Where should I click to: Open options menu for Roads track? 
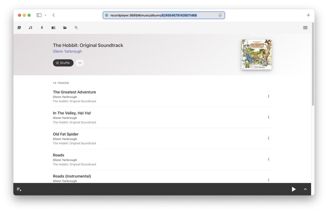269,159
